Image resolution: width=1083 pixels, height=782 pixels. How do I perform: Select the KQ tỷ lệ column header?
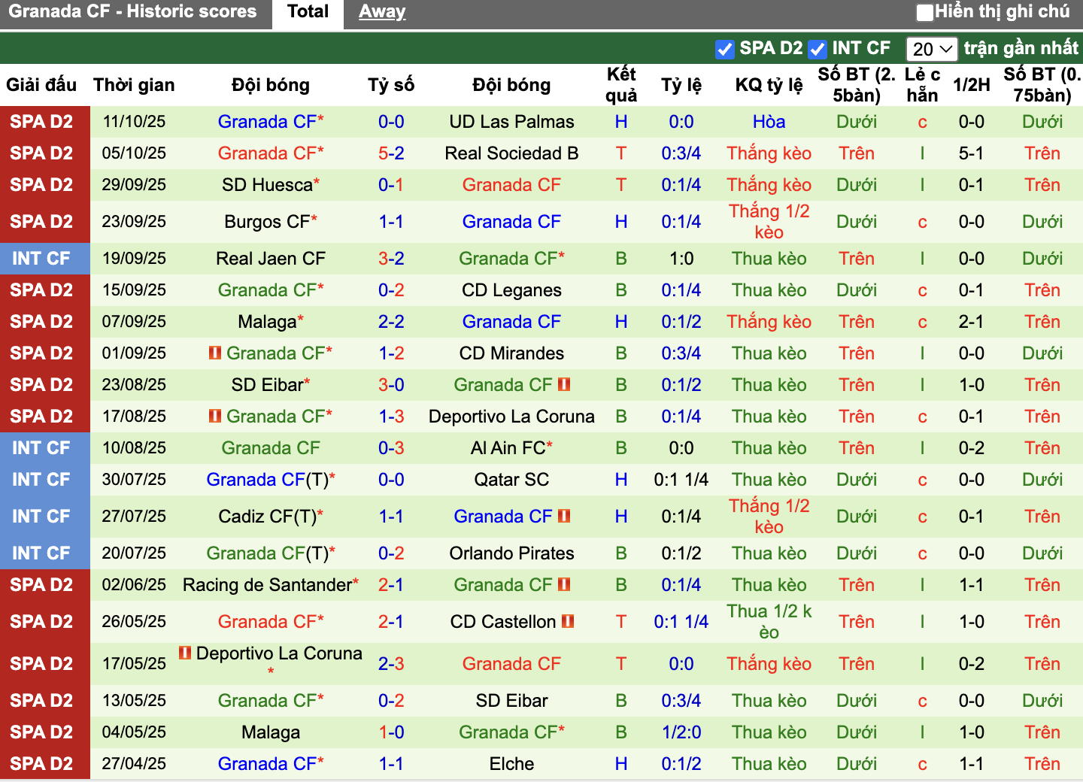(x=769, y=85)
